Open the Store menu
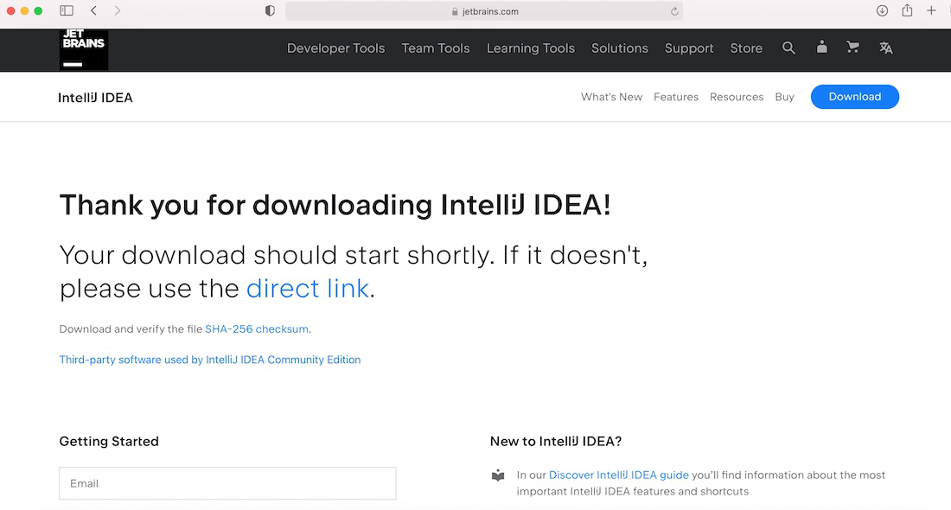Image resolution: width=951 pixels, height=510 pixels. point(746,48)
